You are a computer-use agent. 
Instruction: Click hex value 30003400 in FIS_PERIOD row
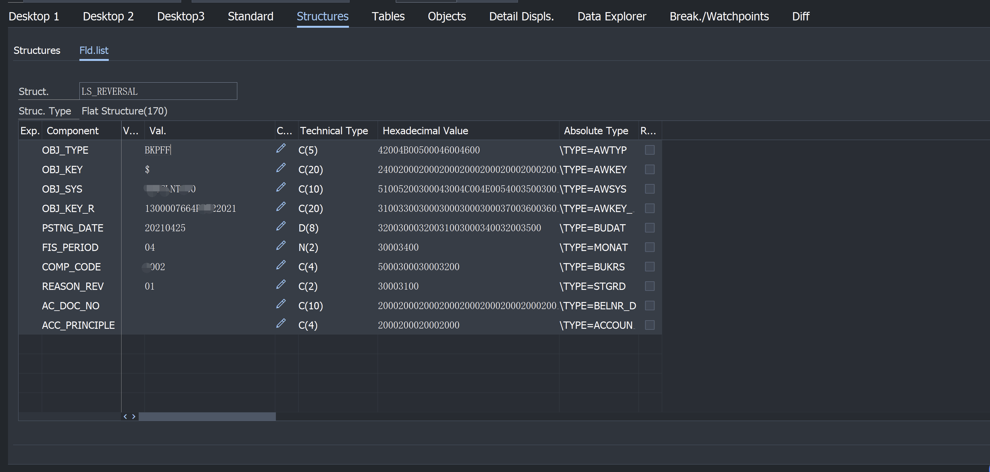coord(398,247)
